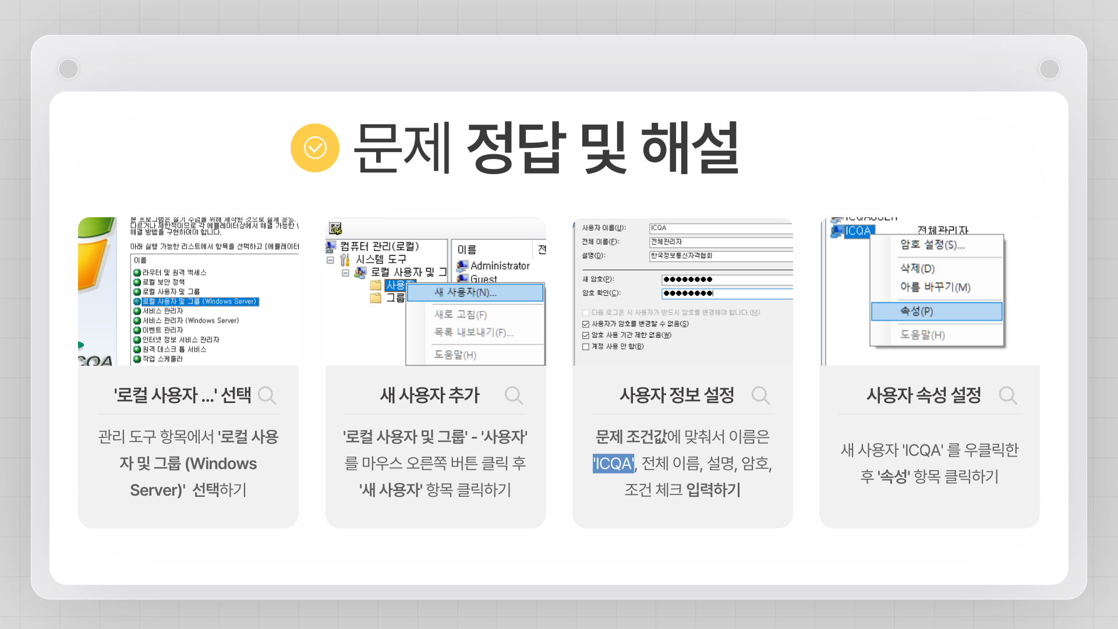
Task: Click magnifier icon beside '로컬 사용자 ...' 선택
Action: pyautogui.click(x=267, y=395)
